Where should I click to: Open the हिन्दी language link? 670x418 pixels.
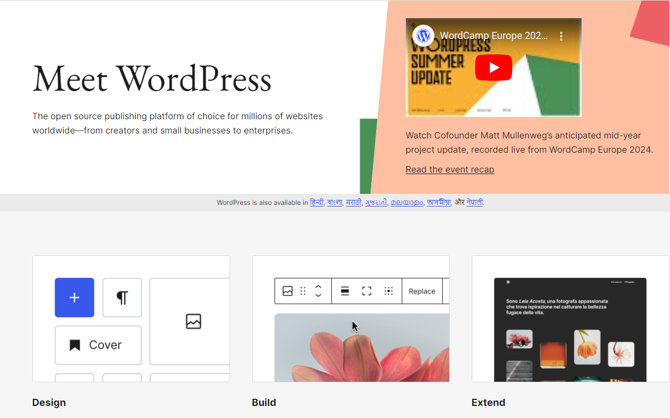316,203
